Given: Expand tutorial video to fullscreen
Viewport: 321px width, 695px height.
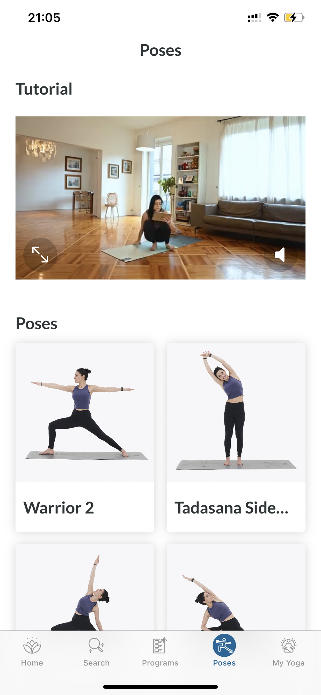Looking at the screenshot, I should click(40, 255).
